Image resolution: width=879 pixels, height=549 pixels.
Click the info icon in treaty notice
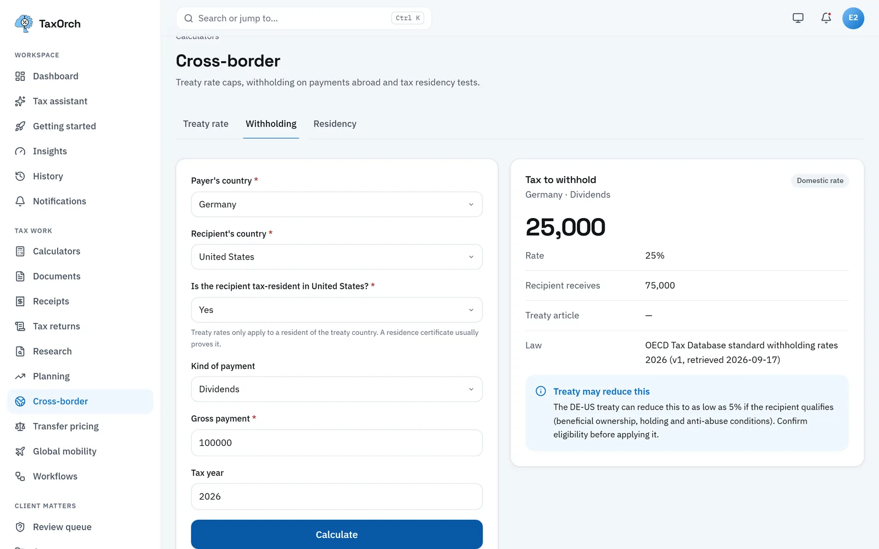pos(541,391)
